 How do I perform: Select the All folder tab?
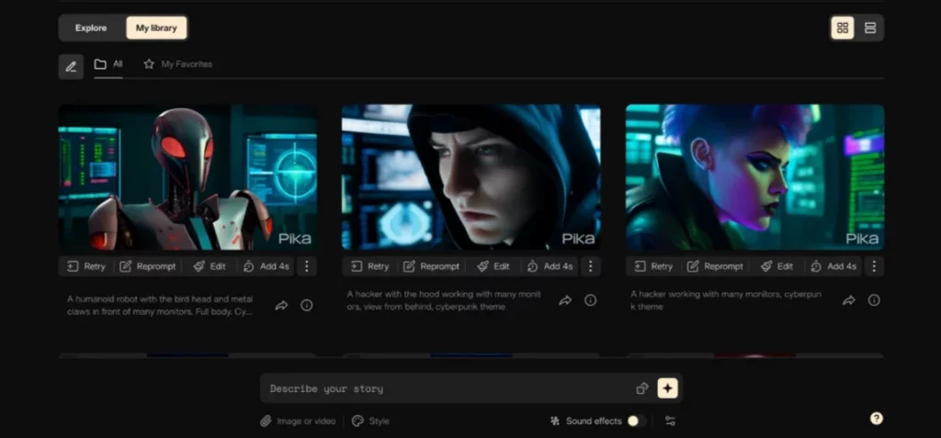108,64
